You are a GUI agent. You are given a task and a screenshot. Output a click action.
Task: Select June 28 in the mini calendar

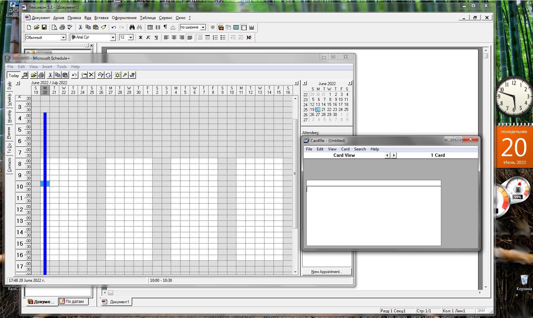[323, 115]
